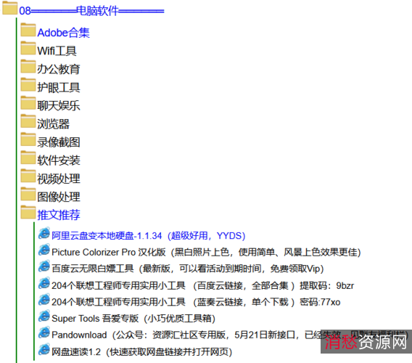This screenshot has width=412, height=363.
Task: Click the folder icon next to 推文推荐
Action: point(28,212)
